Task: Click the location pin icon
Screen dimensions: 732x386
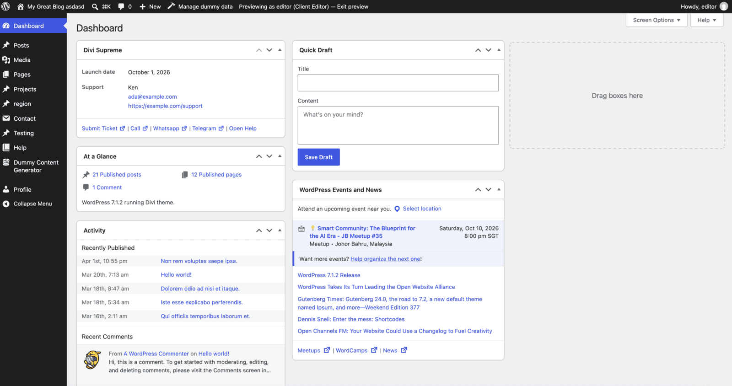Action: 397,209
